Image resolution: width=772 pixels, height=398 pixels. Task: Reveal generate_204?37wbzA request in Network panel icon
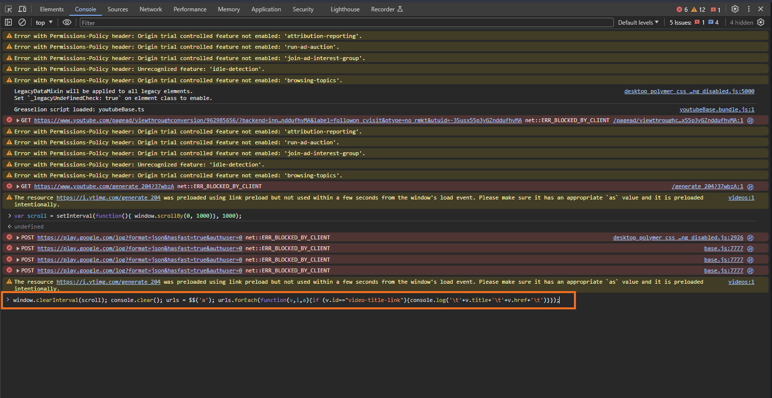(750, 187)
